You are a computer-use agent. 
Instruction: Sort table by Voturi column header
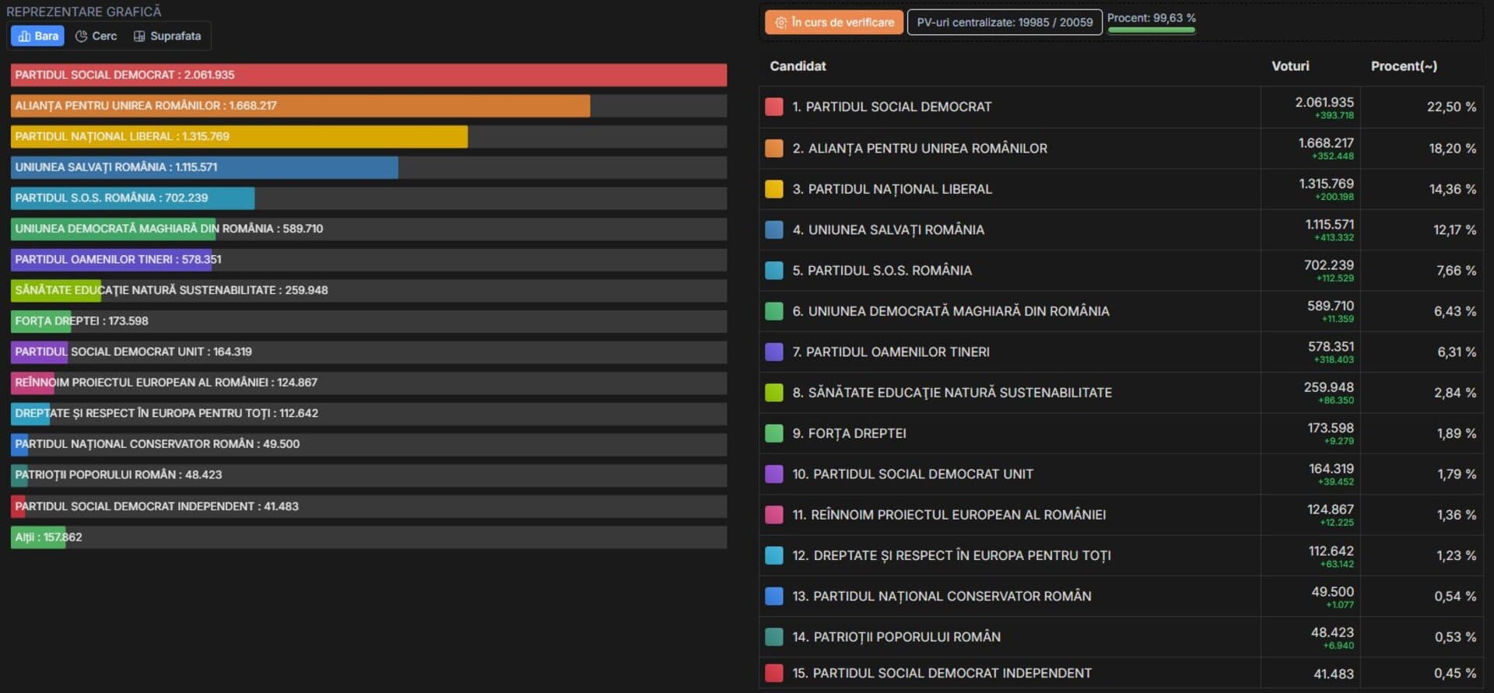coord(1289,66)
